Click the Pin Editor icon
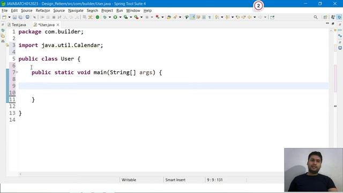Screen dimensions: 343x193 [x=272, y=17]
